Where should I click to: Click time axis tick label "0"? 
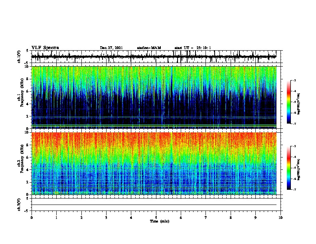pyautogui.click(x=32, y=218)
